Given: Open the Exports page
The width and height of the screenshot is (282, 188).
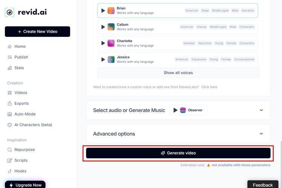Looking at the screenshot, I should [21, 103].
